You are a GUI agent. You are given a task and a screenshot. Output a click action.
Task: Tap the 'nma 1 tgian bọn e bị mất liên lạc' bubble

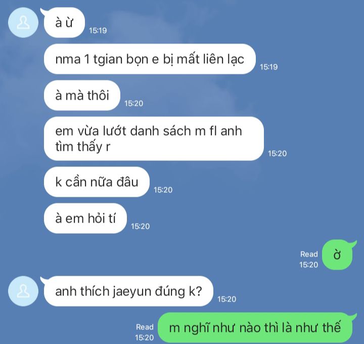pos(150,59)
